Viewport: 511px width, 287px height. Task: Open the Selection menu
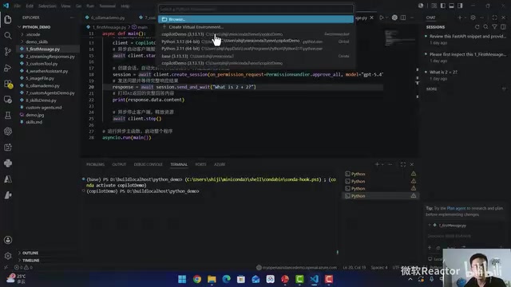click(47, 6)
